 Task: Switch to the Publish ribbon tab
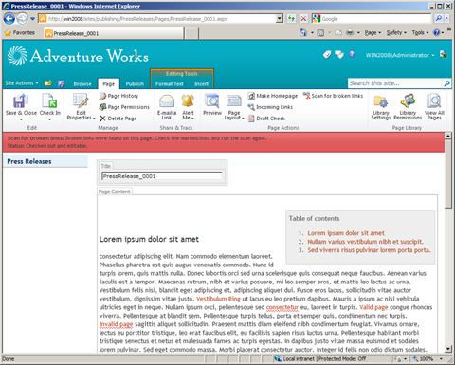click(x=135, y=83)
